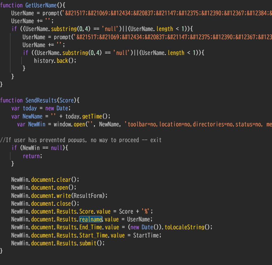Viewport: 272px width, 265px height.
Task: Click Date in the 'new Date;' statement
Action: [62, 108]
